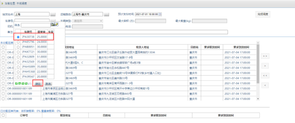Click the 运输路由 input with 上海市-重庆市

click(88, 14)
